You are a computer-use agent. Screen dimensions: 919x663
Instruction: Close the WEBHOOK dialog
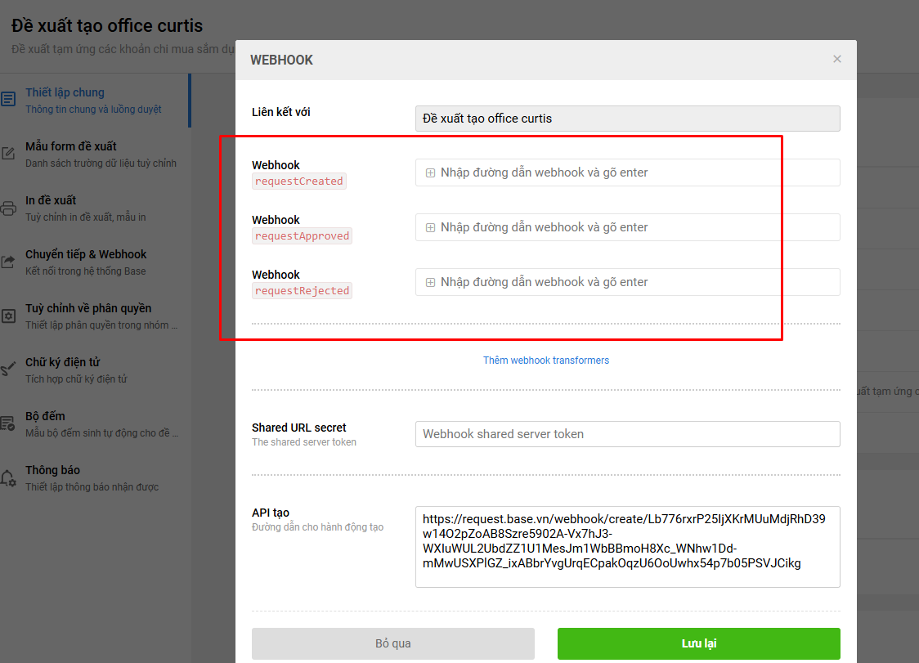(837, 59)
